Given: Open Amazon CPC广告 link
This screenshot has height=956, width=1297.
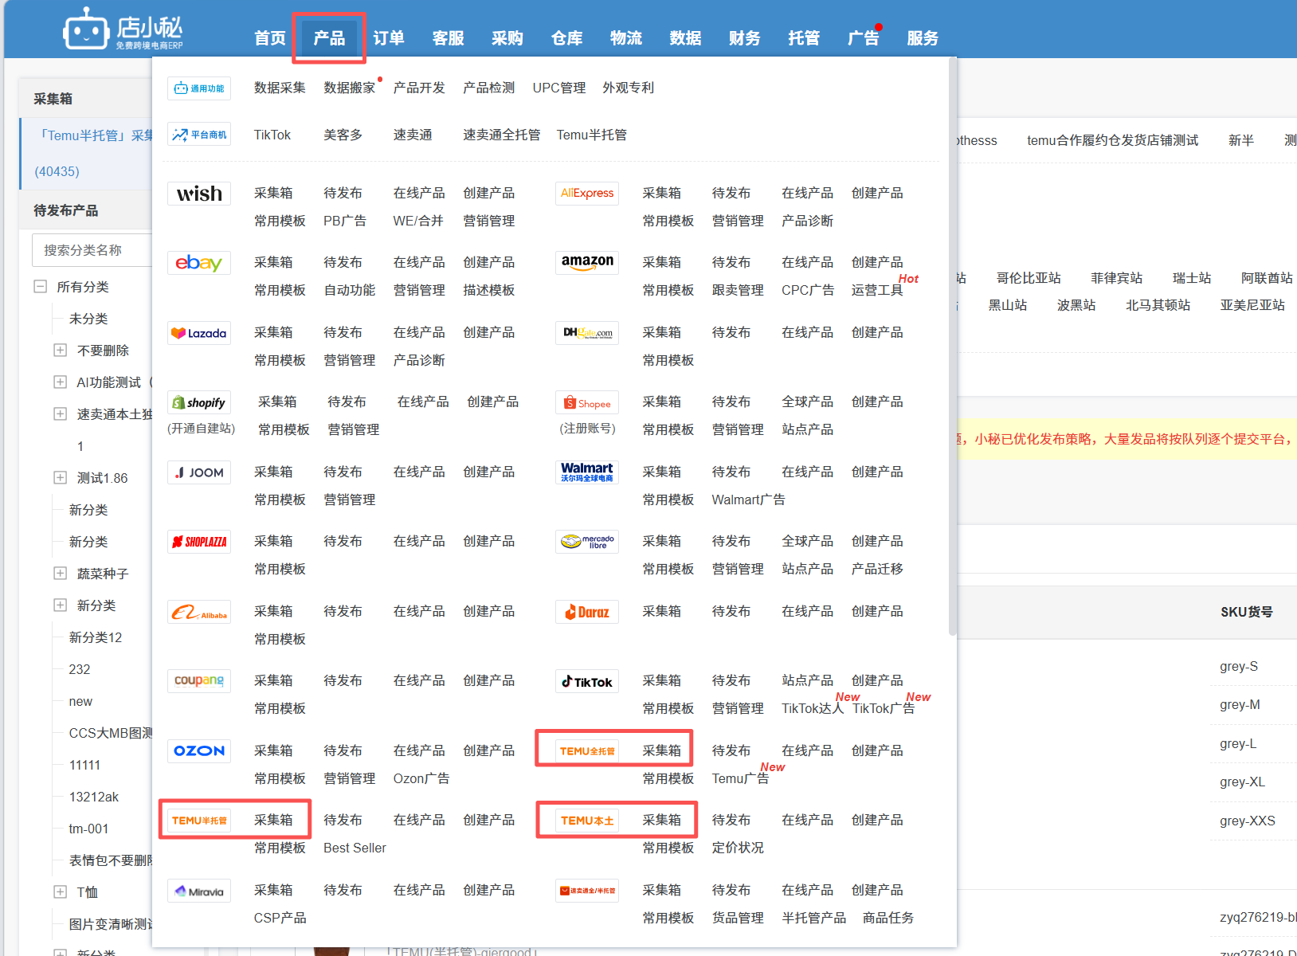Looking at the screenshot, I should 808,290.
